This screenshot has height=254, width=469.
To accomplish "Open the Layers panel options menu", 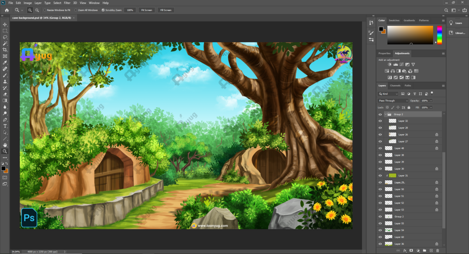I will [x=443, y=85].
